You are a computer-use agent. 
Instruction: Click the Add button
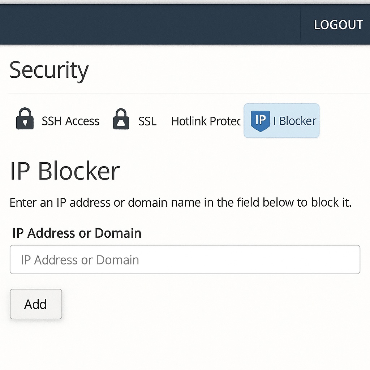36,304
